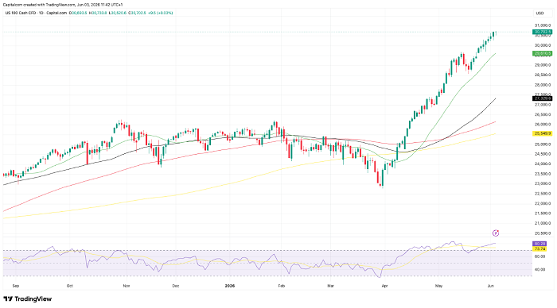Click the black moving average label 27,329.6

pyautogui.click(x=542, y=98)
